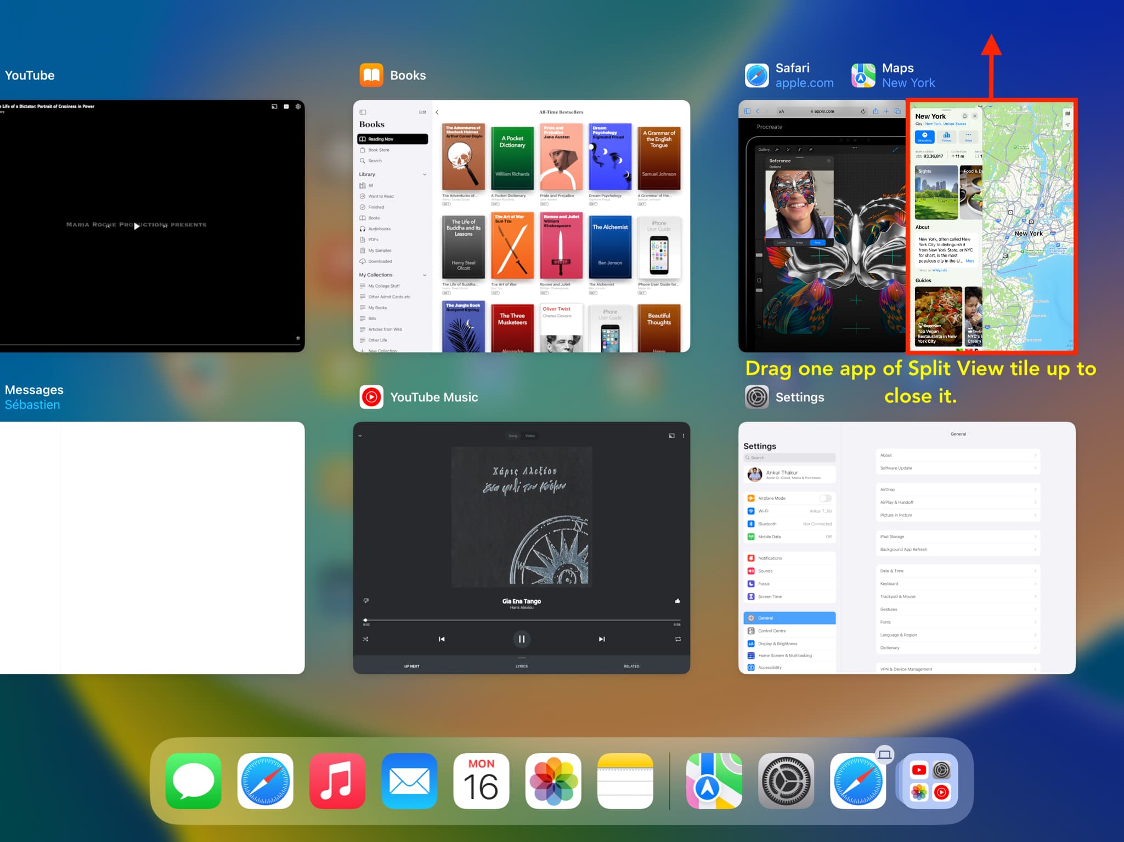This screenshot has height=842, width=1124.
Task: Toggle the sidebar icon in Books window
Action: point(363,112)
